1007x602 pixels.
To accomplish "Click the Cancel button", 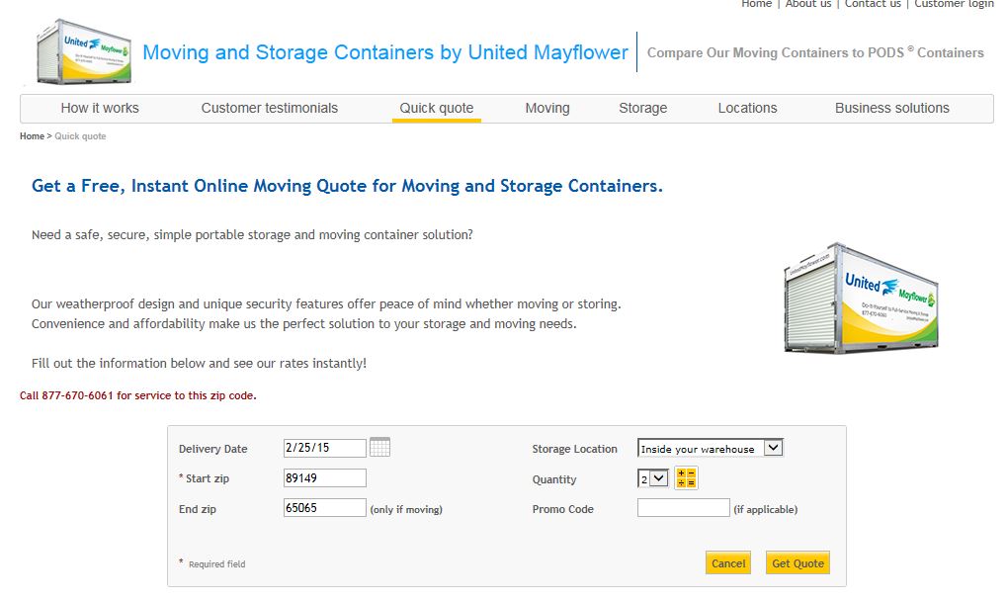I will point(728,562).
